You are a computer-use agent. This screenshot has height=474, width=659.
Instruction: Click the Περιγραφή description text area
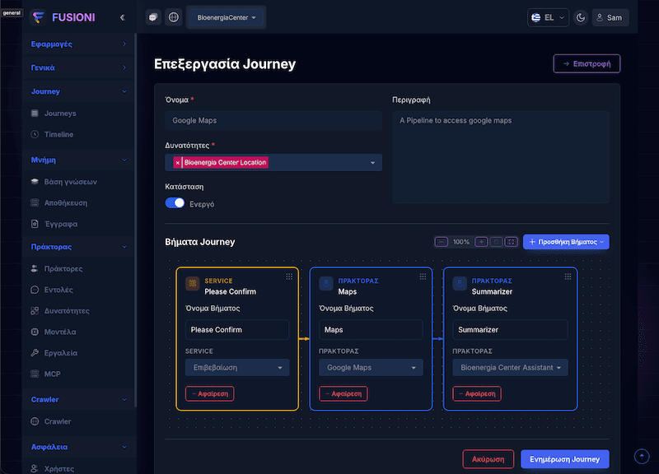(x=501, y=157)
